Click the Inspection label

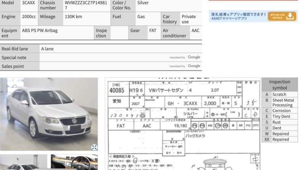101,33
